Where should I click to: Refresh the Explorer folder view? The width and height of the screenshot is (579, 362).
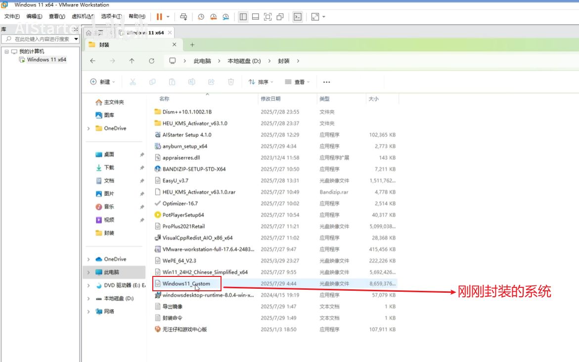coord(151,61)
